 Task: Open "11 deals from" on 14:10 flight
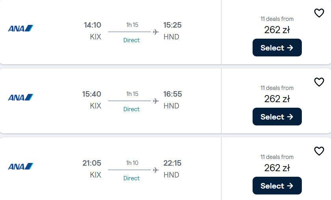point(277,19)
